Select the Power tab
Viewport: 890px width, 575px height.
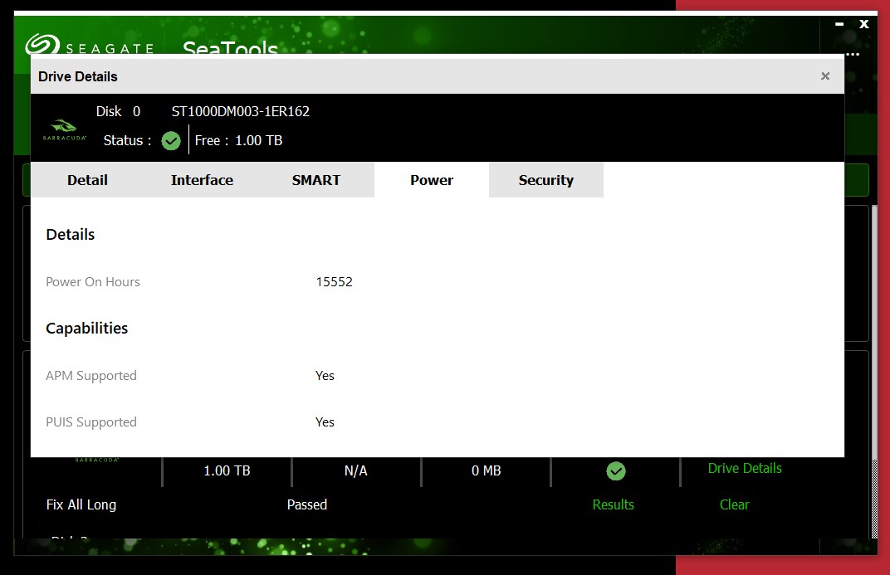(x=431, y=180)
